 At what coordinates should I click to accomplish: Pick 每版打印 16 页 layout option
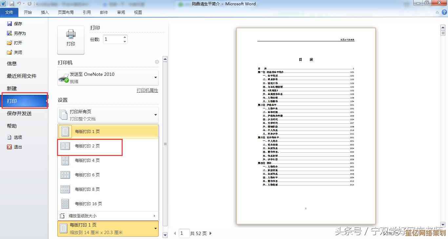(x=88, y=204)
